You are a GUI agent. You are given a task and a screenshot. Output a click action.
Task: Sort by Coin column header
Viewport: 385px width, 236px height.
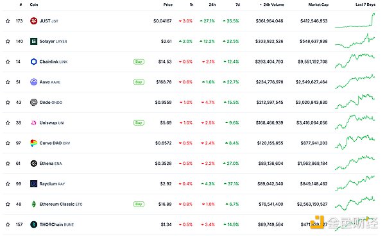(x=34, y=4)
